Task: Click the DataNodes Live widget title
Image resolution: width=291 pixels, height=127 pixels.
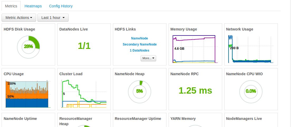Action: click(74, 29)
